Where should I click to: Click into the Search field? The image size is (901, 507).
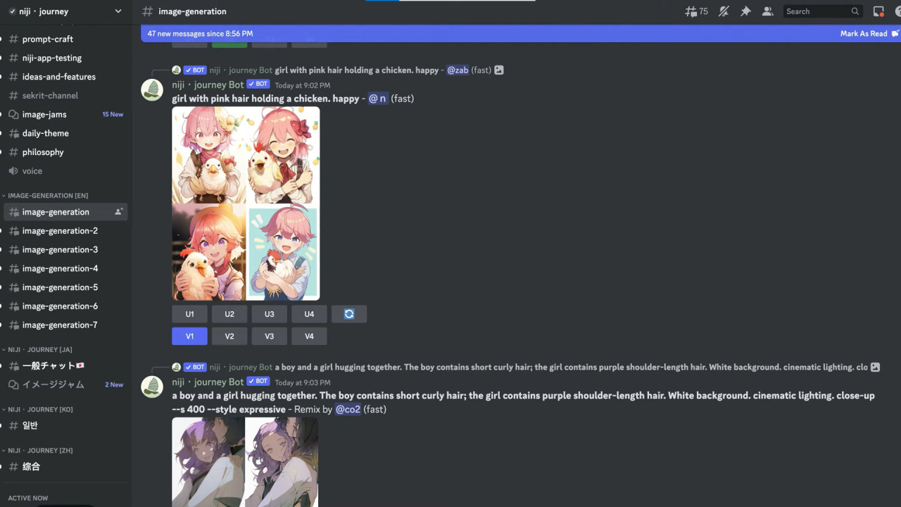[824, 11]
